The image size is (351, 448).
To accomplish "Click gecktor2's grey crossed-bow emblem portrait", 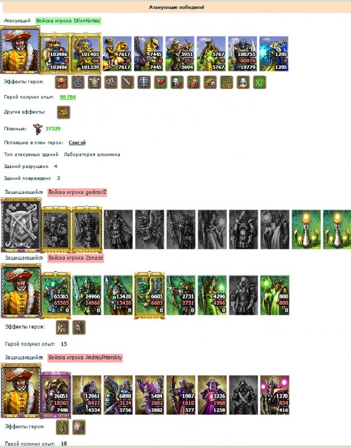I will click(x=21, y=225).
